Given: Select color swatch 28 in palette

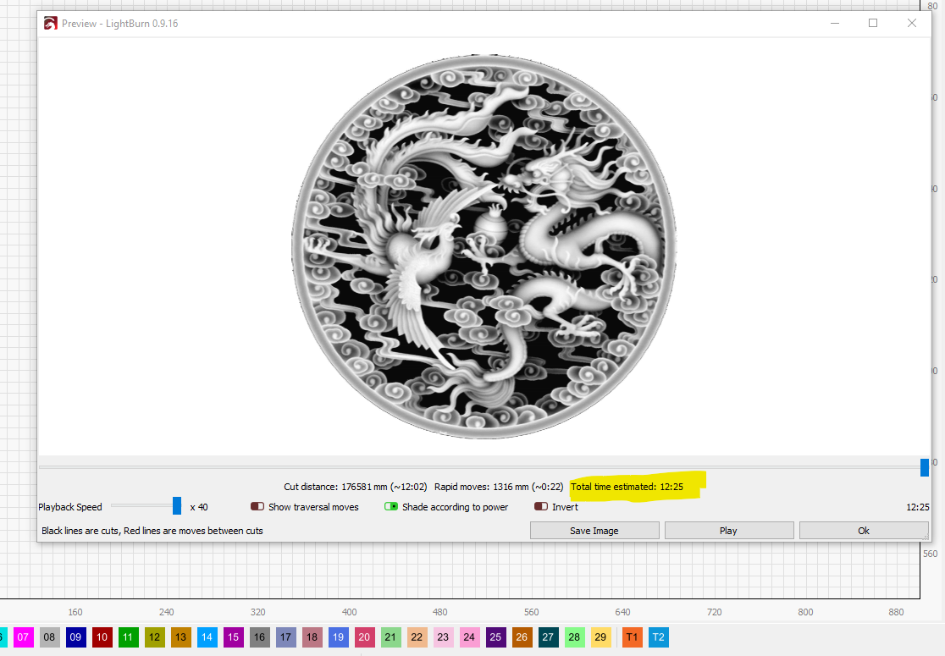Looking at the screenshot, I should point(574,637).
